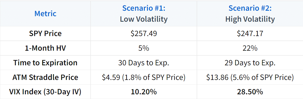Click the 30 Days to Exp. cell
Image resolution: width=303 pixels, height=99 pixels.
[x=143, y=63]
